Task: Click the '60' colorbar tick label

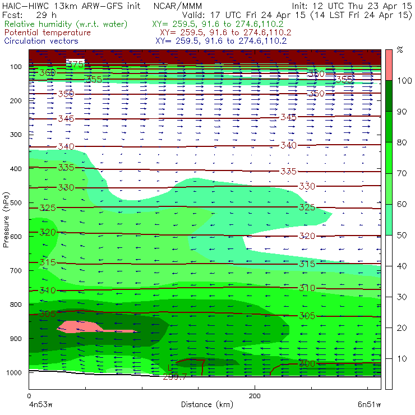Action: [402, 204]
